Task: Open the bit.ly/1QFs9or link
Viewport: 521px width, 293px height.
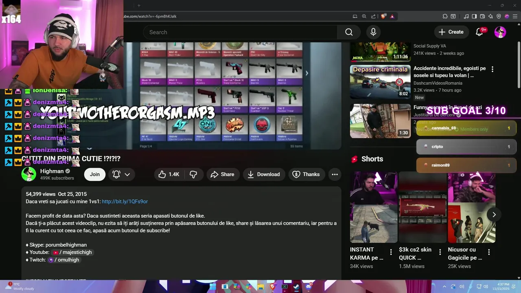Action: [125, 201]
